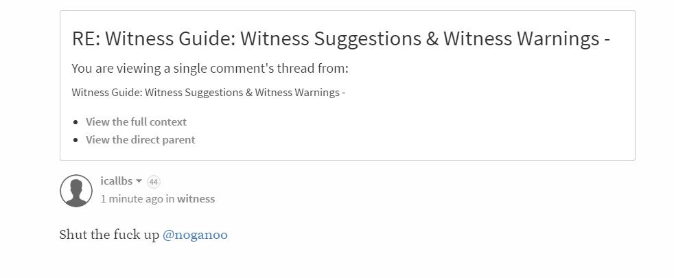674x278 pixels.
Task: Open the witness category tag link
Action: click(x=196, y=199)
